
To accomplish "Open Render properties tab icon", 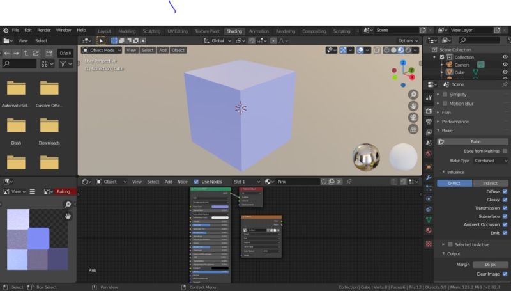I will [429, 111].
